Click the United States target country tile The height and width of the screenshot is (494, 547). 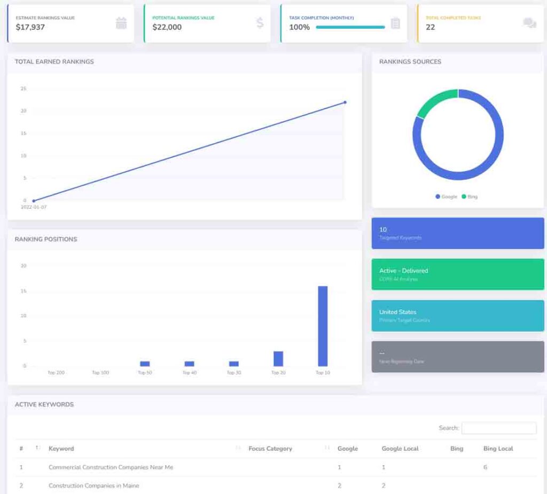tap(458, 316)
